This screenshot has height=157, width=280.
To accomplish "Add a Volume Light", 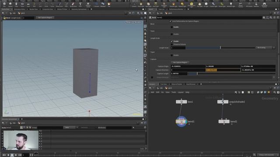I will point(173,5).
